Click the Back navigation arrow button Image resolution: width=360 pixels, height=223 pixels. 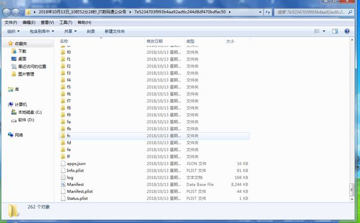tap(6, 12)
